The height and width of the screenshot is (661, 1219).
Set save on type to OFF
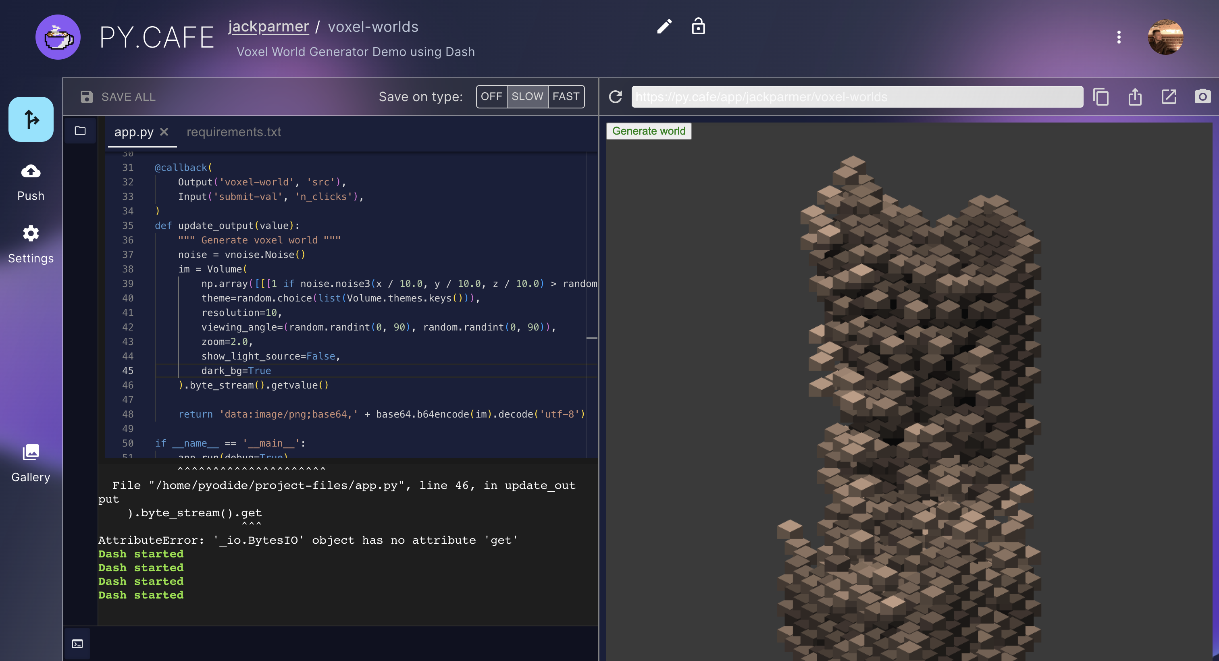[492, 96]
